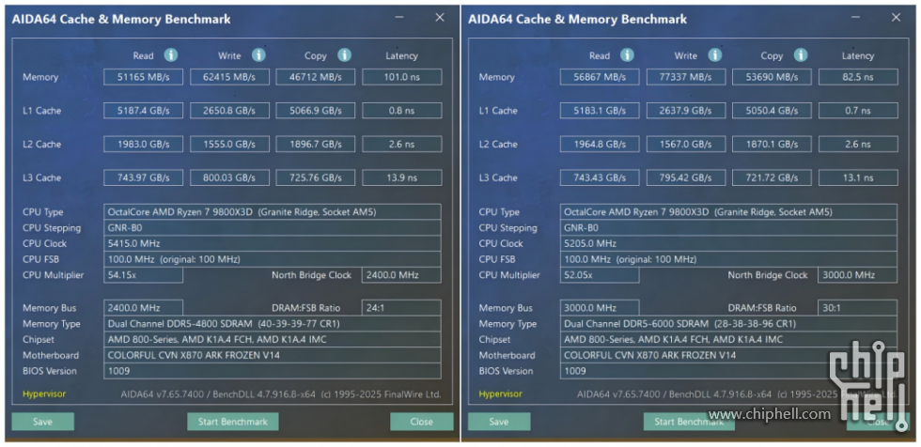Select L3 Cache Copy value 725.76 GB/s
The width and height of the screenshot is (921, 447).
click(316, 177)
